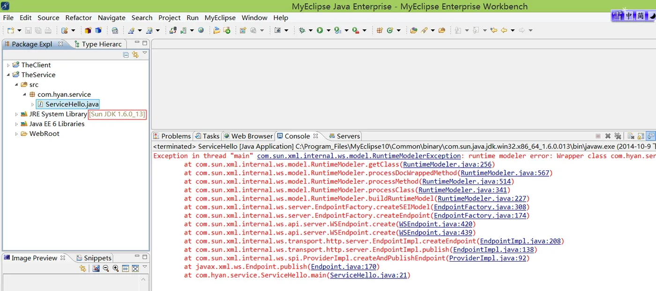Screen dimensions: 656x291
Task: Click the Last Edit Location arrow icon
Action: (493, 30)
